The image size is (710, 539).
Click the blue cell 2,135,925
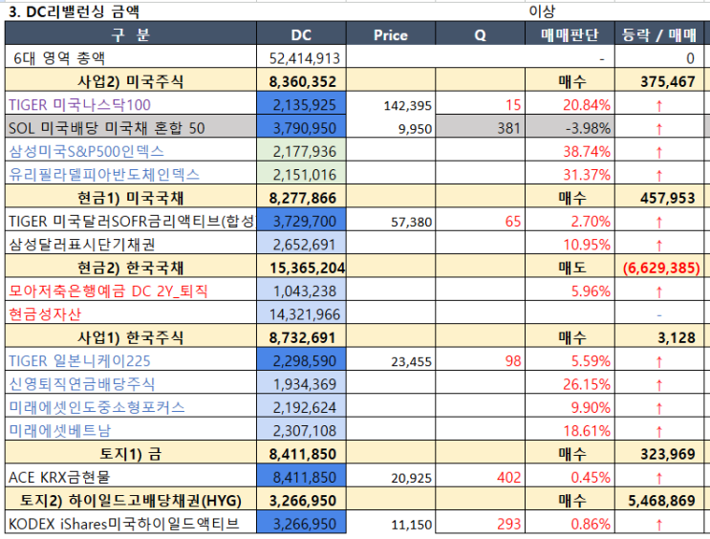coord(301,104)
